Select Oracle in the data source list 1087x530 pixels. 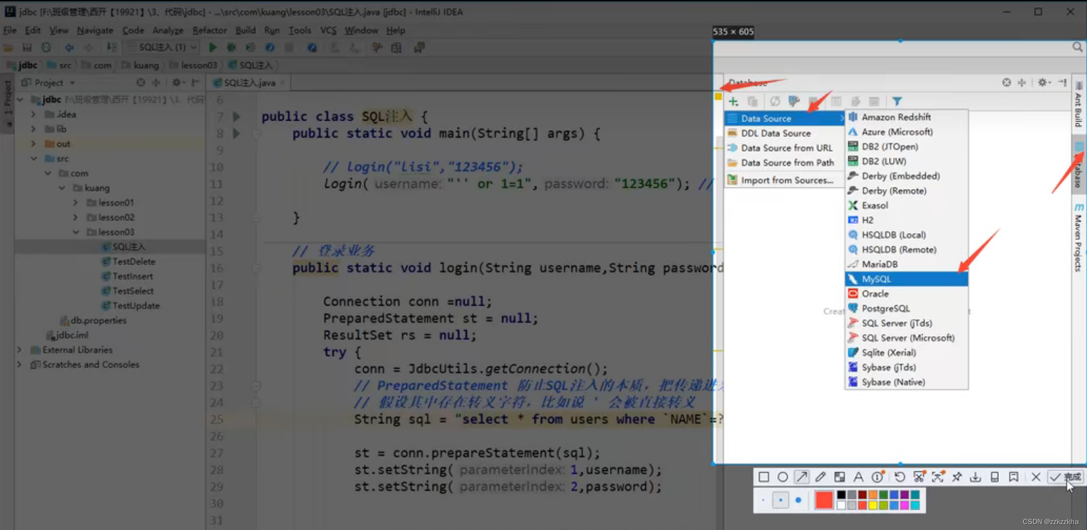(906, 294)
